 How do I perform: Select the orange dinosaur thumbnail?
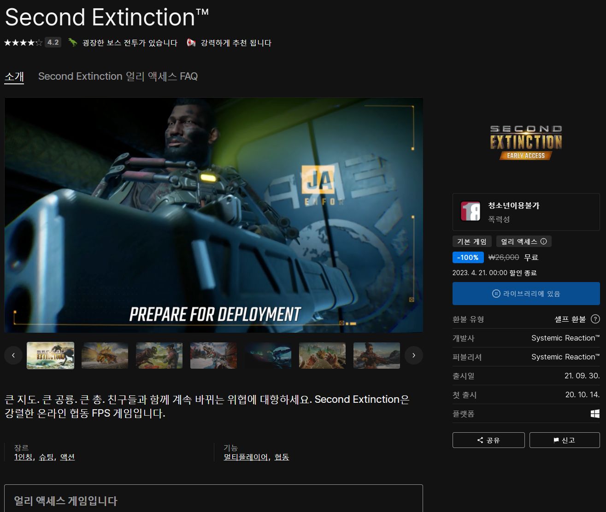tap(105, 355)
